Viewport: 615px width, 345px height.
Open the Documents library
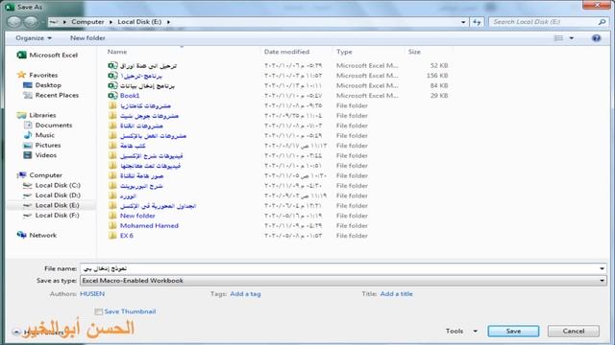pyautogui.click(x=54, y=126)
